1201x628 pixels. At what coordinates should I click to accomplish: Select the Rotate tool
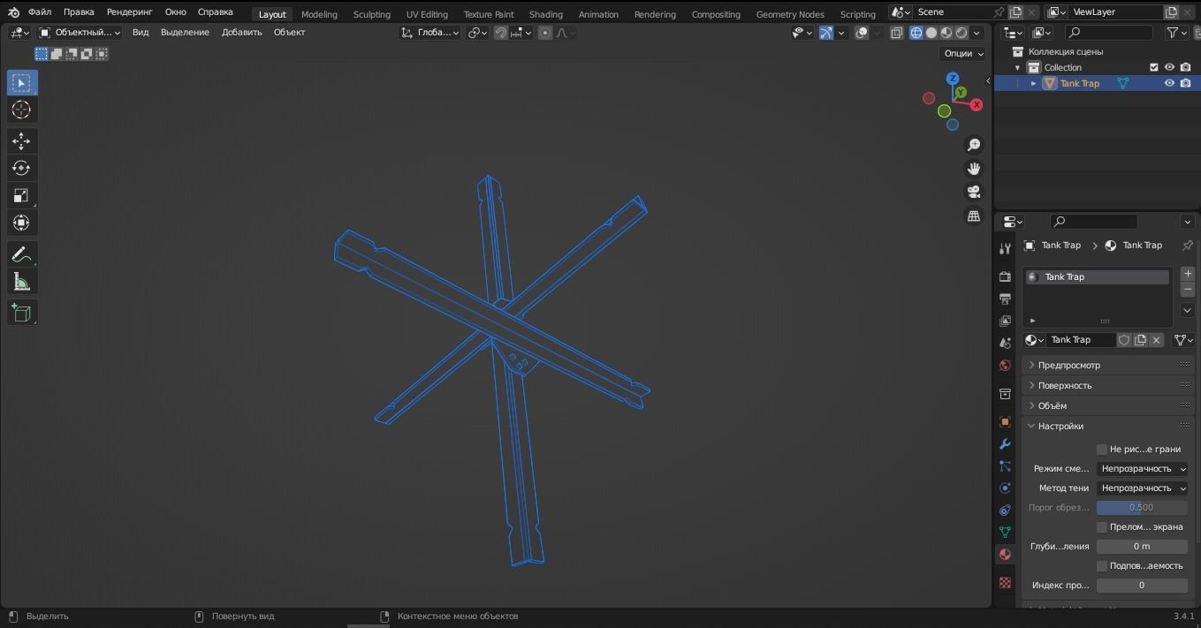click(x=21, y=168)
